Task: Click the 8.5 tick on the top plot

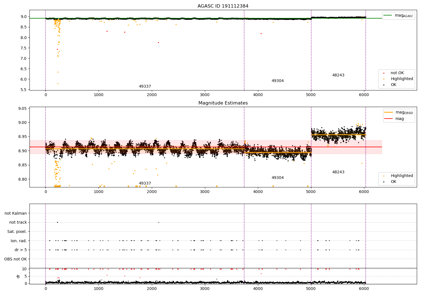Action: click(x=24, y=27)
